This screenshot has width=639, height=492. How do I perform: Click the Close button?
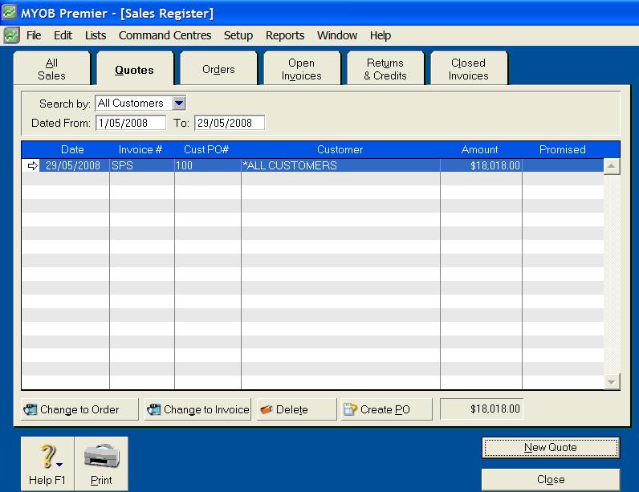pyautogui.click(x=551, y=479)
